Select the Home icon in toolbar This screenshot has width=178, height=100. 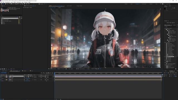coord(2,4)
